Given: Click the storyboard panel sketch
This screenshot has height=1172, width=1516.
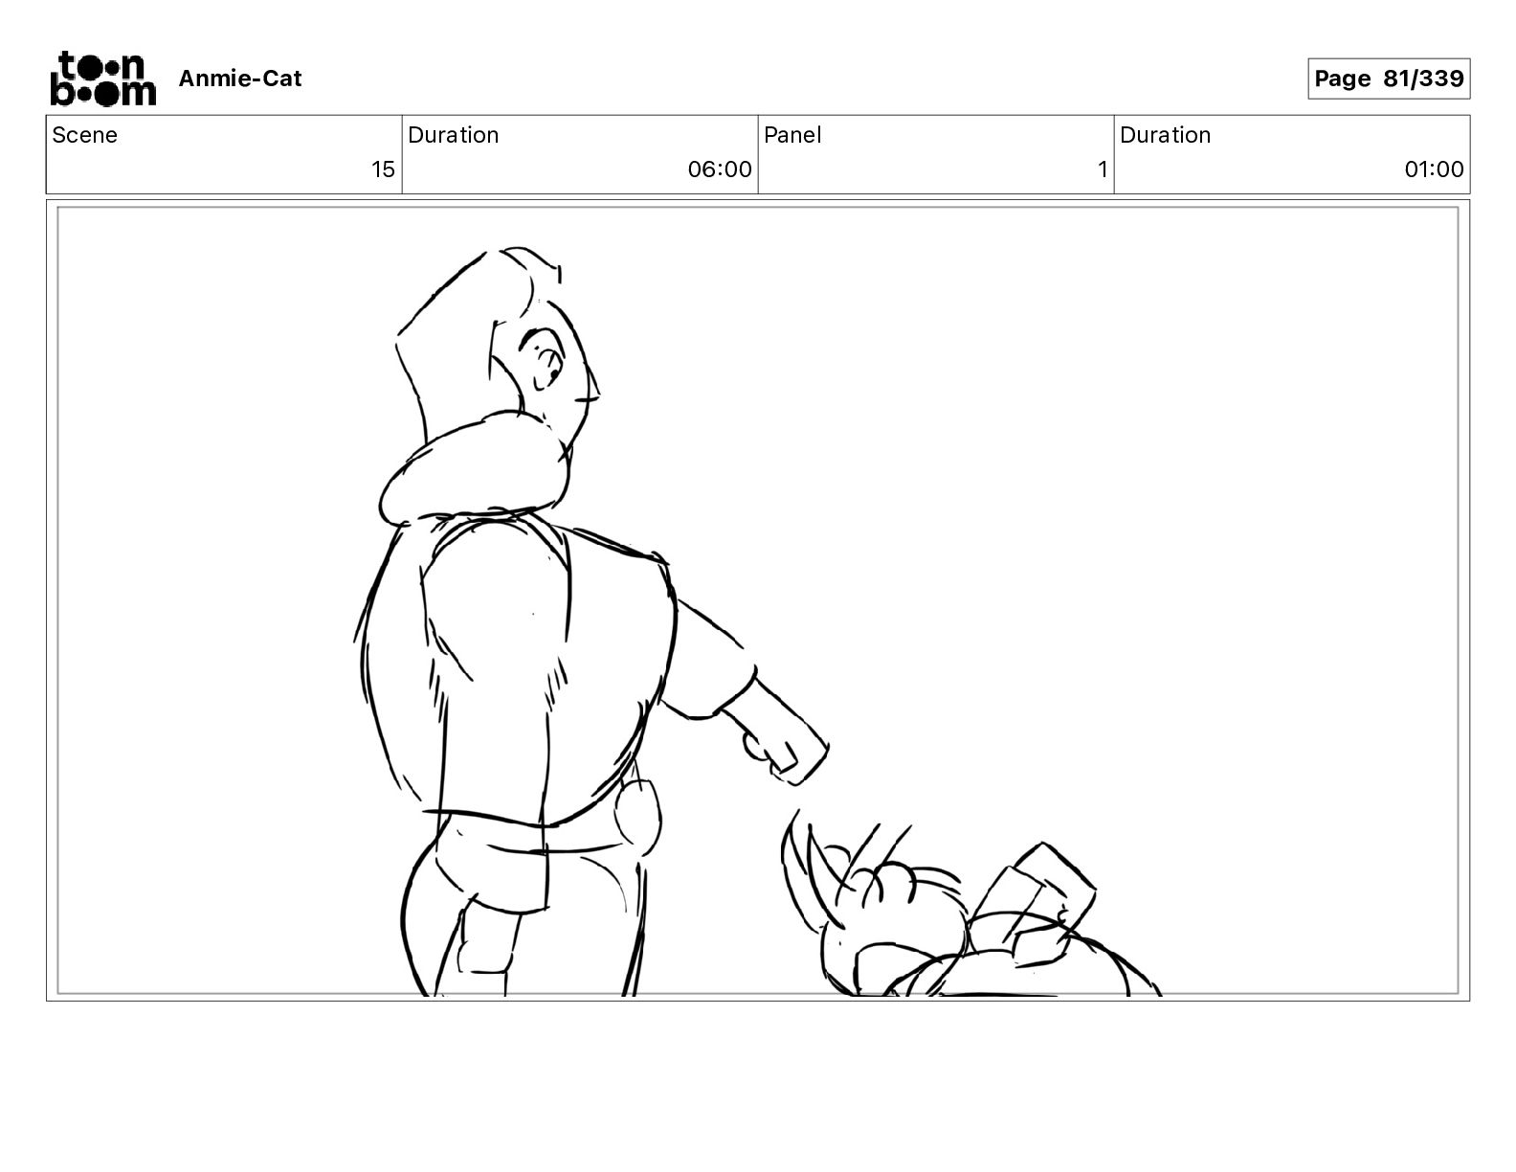Looking at the screenshot, I should (758, 600).
